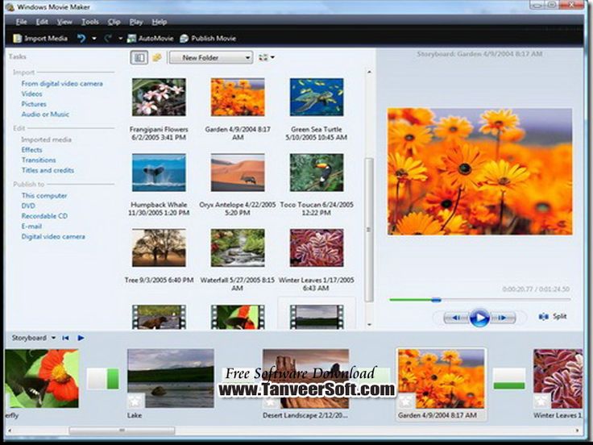Click the Redo arrow icon
Viewport: 593px width, 445px height.
108,38
